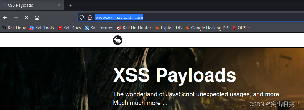The height and width of the screenshot is (110, 304).
Task: Show the insecure connection lock info
Action: pos(90,18)
